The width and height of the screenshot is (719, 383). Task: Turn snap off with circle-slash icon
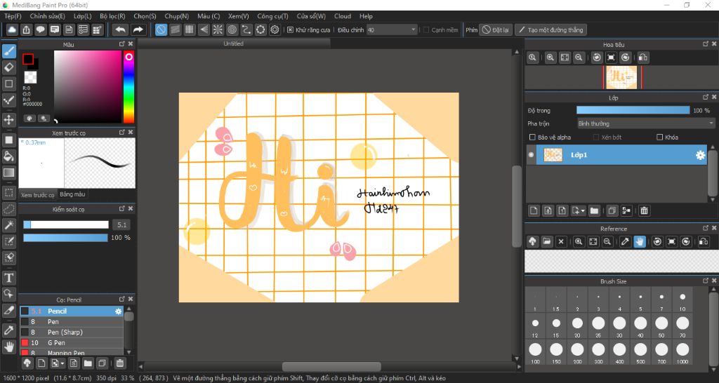tap(161, 29)
